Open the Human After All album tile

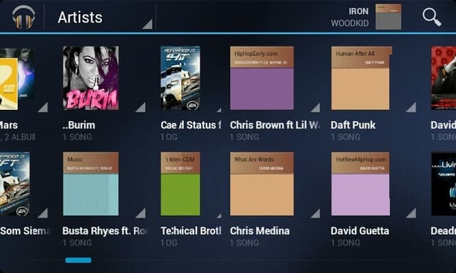tap(361, 78)
